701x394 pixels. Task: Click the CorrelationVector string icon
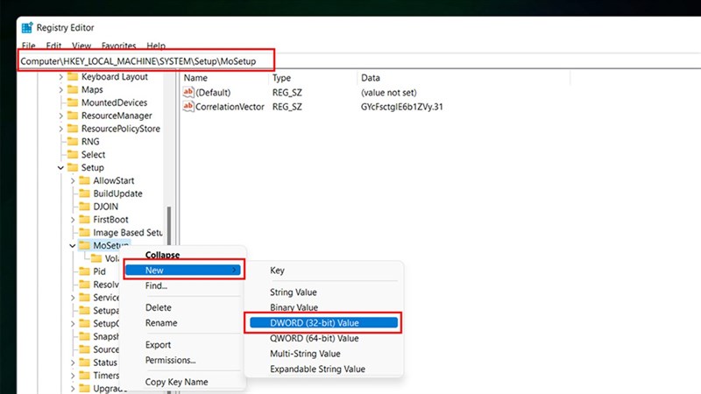(188, 106)
